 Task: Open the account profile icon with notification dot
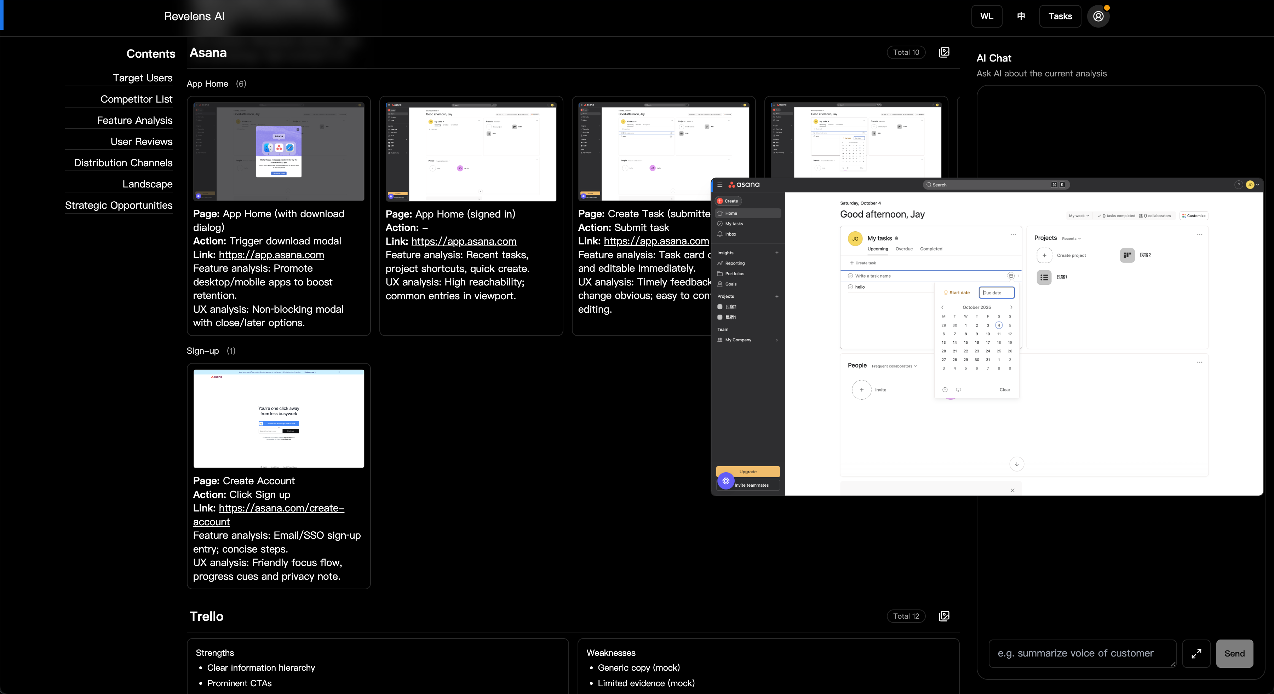[x=1098, y=16]
